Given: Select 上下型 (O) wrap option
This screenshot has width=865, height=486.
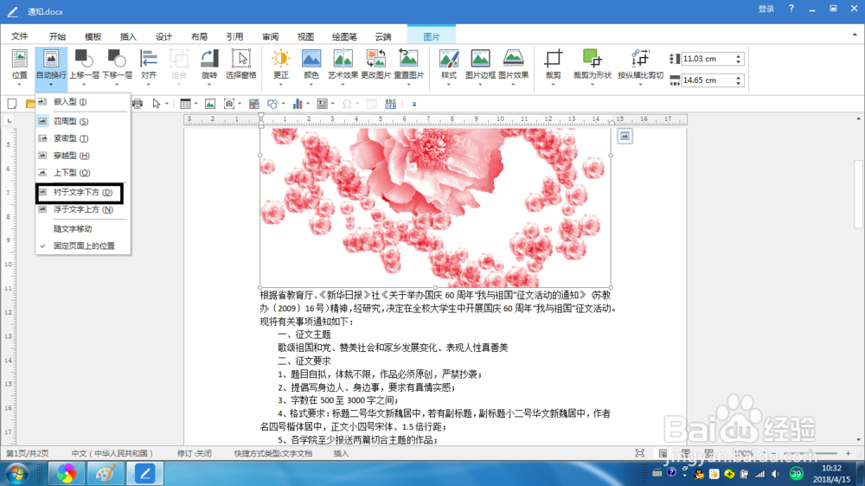Looking at the screenshot, I should (83, 173).
